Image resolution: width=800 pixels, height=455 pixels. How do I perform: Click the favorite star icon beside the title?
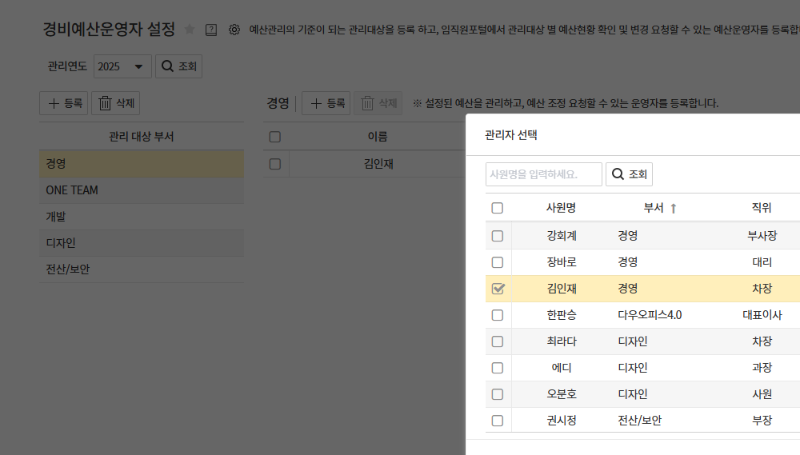coord(190,30)
